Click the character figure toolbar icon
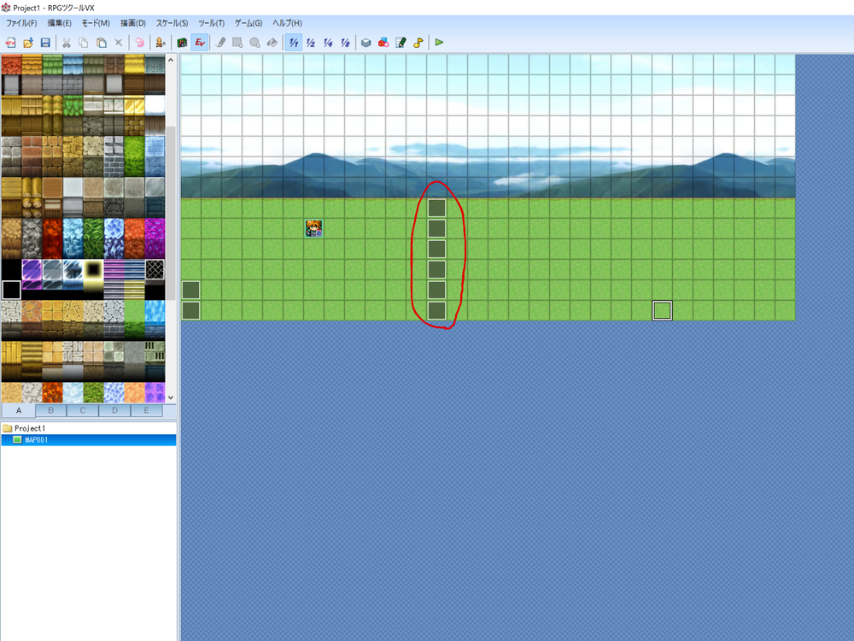The image size is (854, 641). [x=161, y=43]
